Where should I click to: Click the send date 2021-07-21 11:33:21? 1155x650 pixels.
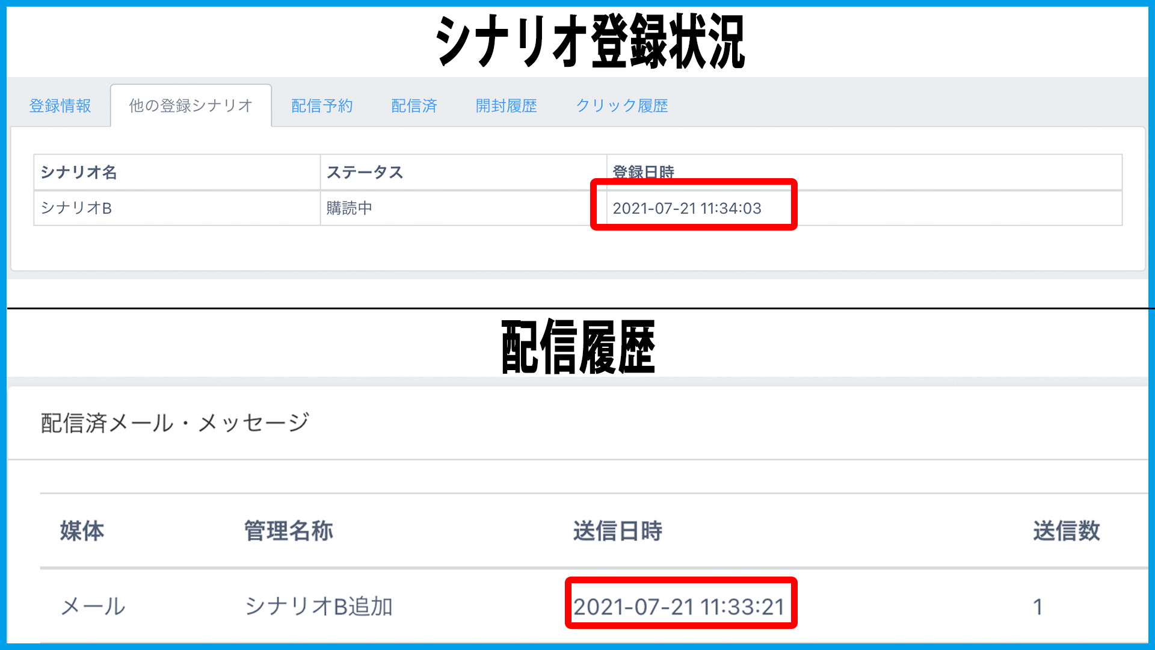[679, 606]
